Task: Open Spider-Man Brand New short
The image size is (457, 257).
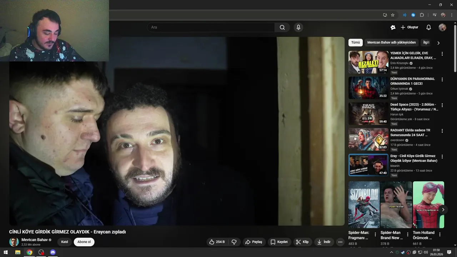Action: tap(396, 205)
